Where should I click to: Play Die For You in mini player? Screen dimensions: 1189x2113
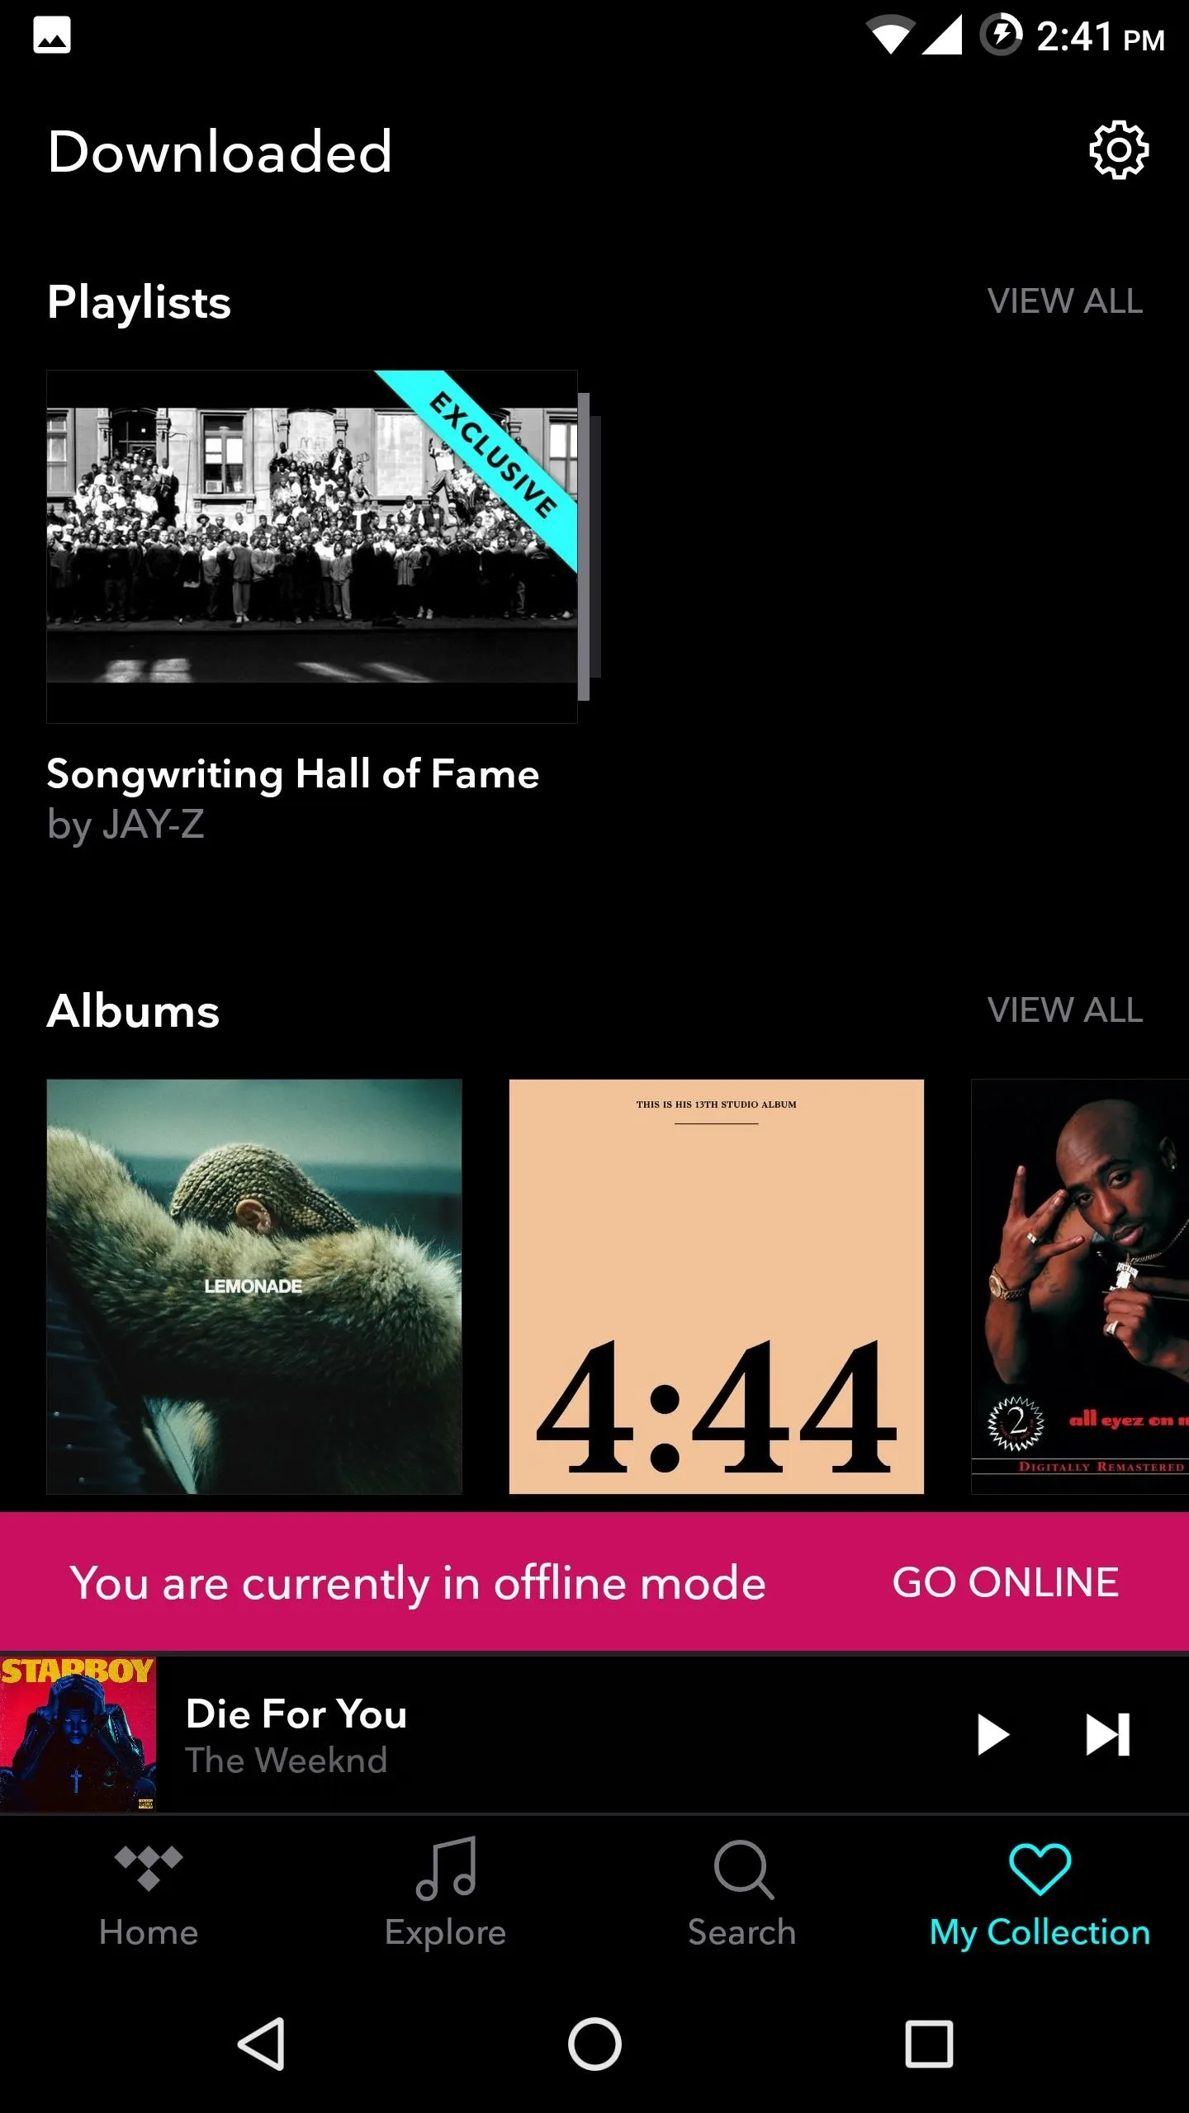click(993, 1735)
